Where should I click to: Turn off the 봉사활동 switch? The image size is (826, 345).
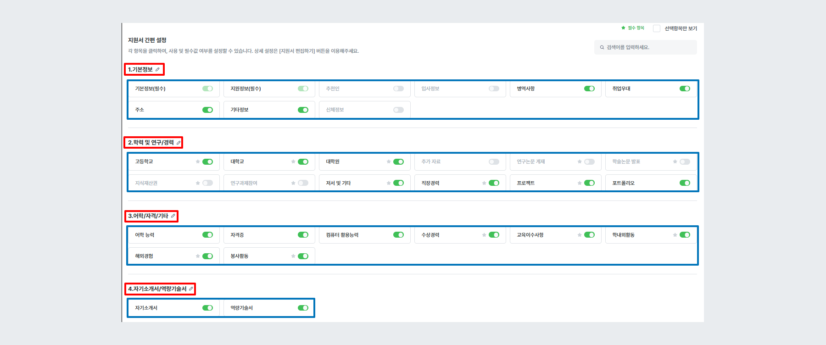pyautogui.click(x=303, y=256)
